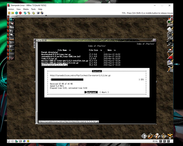The height and width of the screenshot is (146, 183).
Task: Click the red up-triangle above right dock
Action: 172,19
